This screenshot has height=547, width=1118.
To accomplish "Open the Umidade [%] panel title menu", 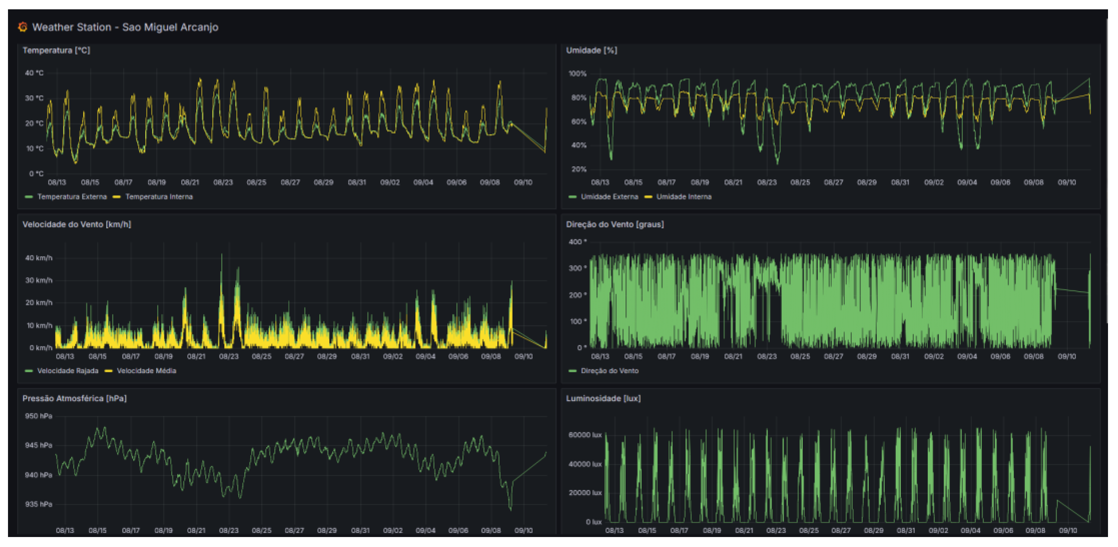I will 591,50.
